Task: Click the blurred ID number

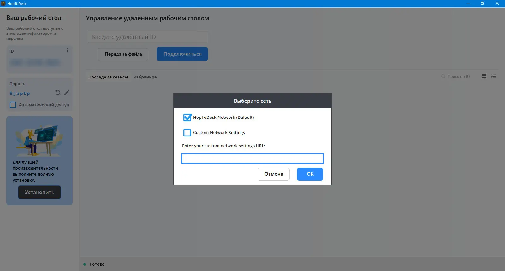Action: (x=35, y=62)
